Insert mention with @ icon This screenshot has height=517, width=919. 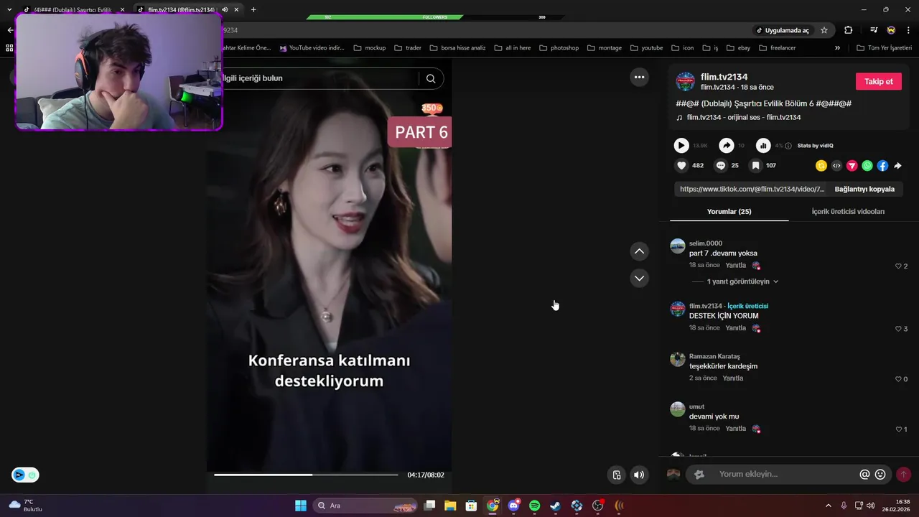(864, 474)
